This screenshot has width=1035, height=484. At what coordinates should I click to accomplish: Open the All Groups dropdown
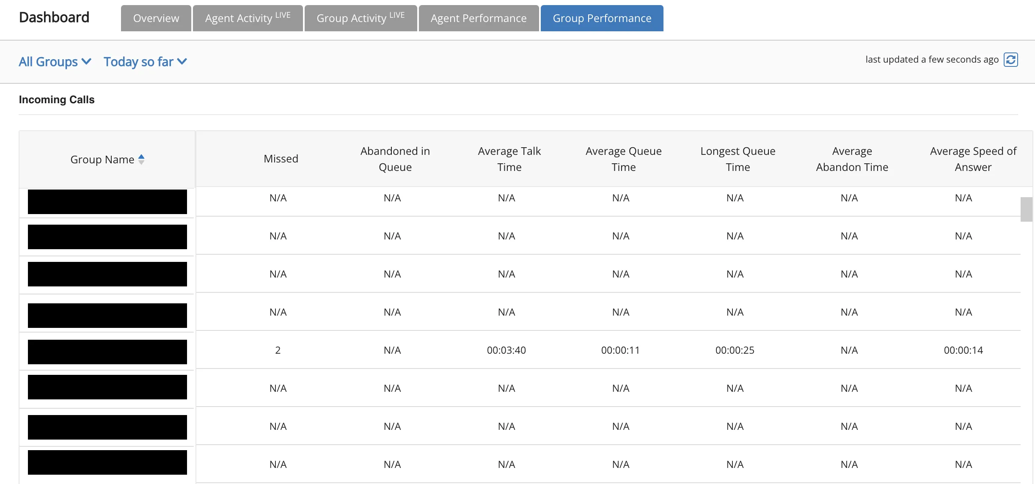[55, 62]
